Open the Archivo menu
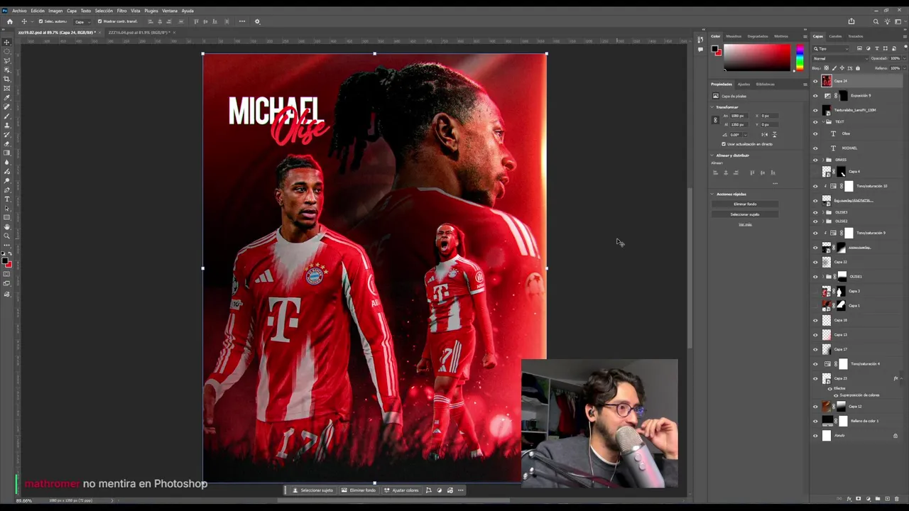Viewport: 909px width, 511px height. 19,11
